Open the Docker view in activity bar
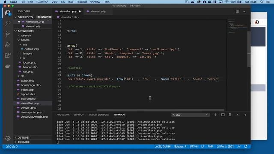 coord(8,66)
